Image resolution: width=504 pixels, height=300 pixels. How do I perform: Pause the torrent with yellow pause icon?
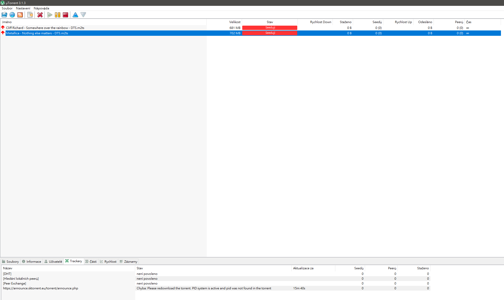(x=58, y=15)
